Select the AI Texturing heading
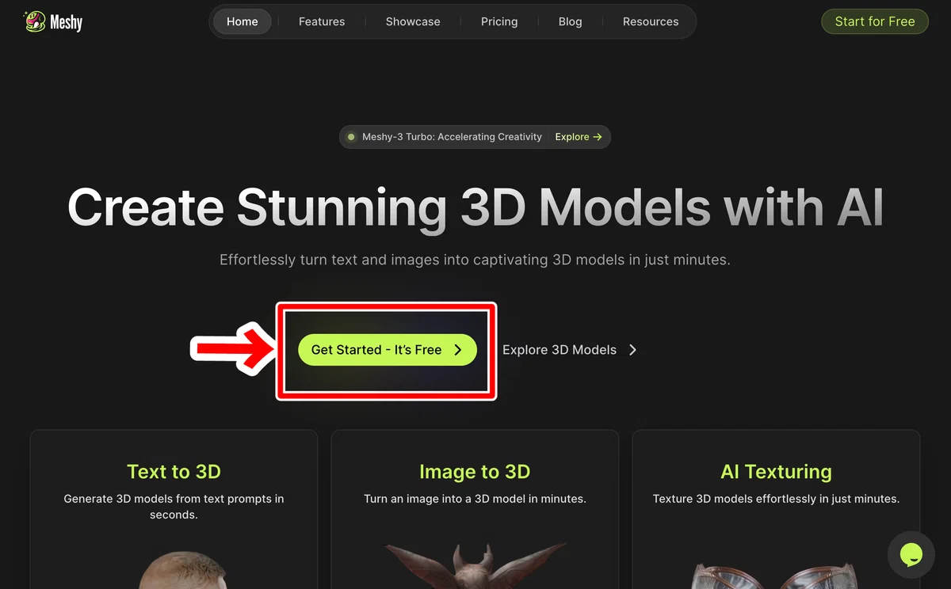 [x=776, y=472]
